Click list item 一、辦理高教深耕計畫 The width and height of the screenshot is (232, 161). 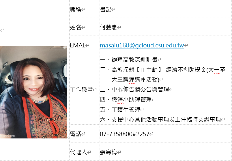pos(129,60)
